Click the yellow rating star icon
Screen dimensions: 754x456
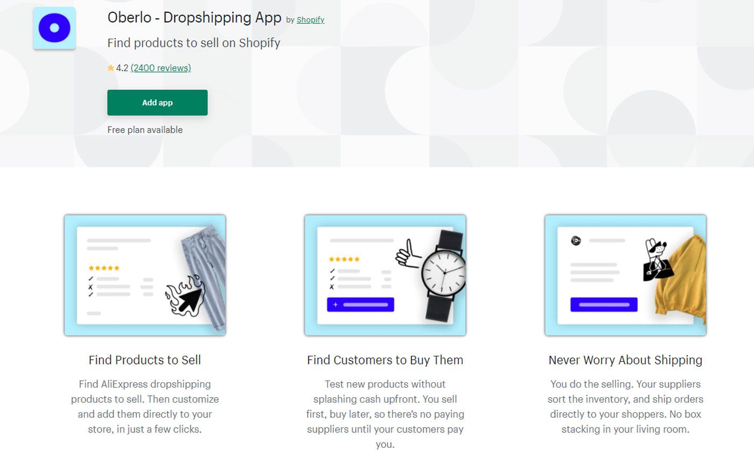[x=111, y=68]
